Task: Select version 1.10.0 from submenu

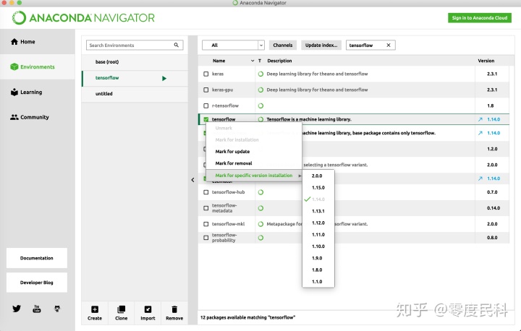Action: pyautogui.click(x=318, y=246)
